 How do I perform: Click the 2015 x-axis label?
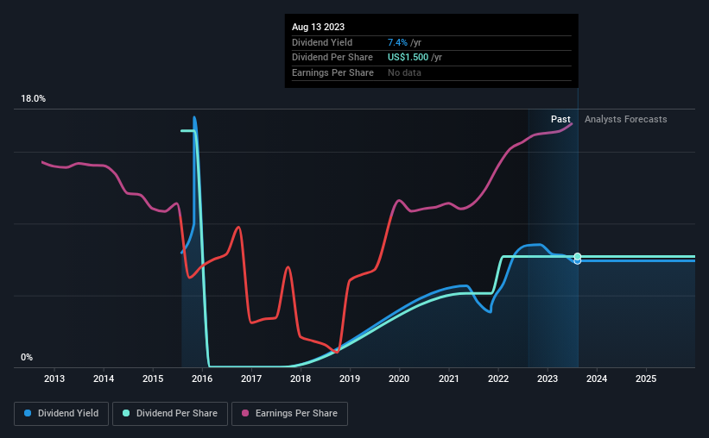[x=153, y=379]
